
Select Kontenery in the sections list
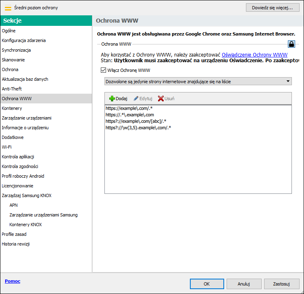(x=12, y=108)
